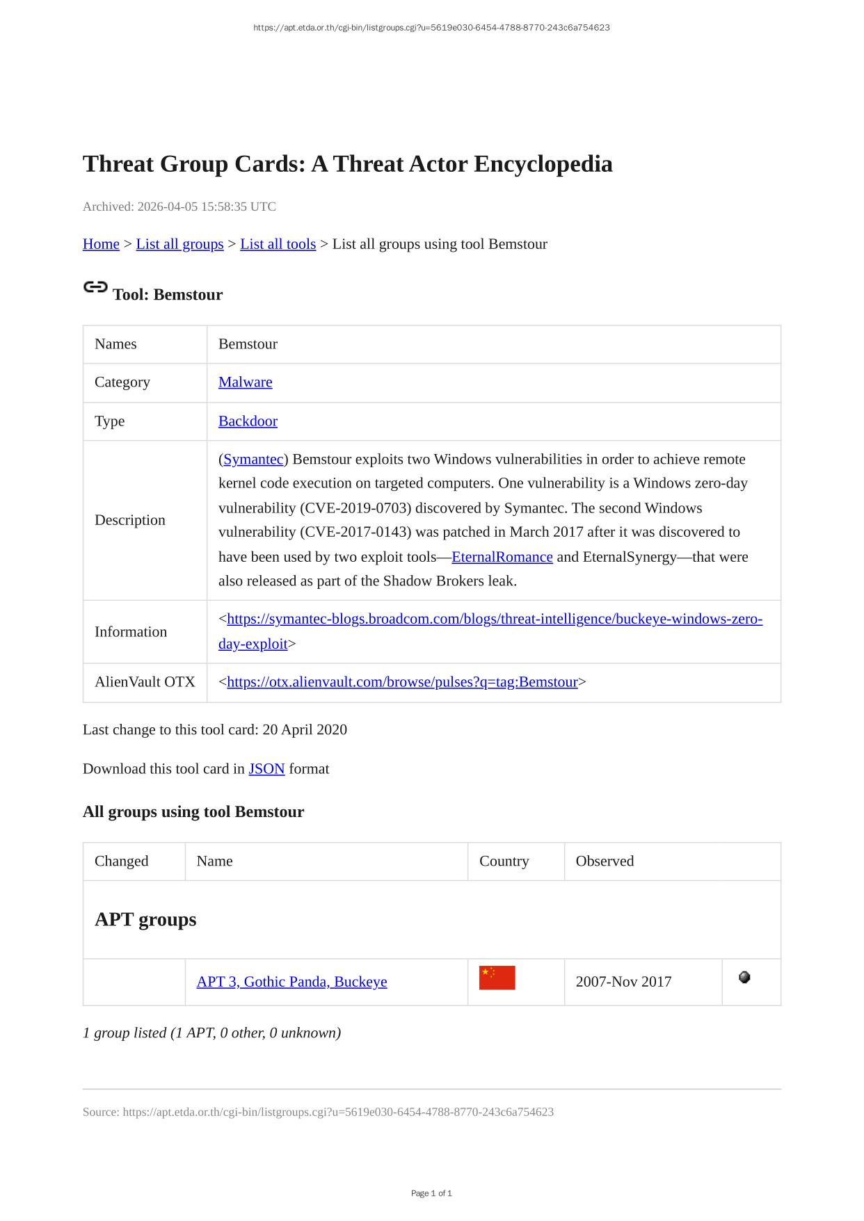Open APT 3, Gothic Panda, Buckeye group
The width and height of the screenshot is (864, 1221).
(291, 982)
